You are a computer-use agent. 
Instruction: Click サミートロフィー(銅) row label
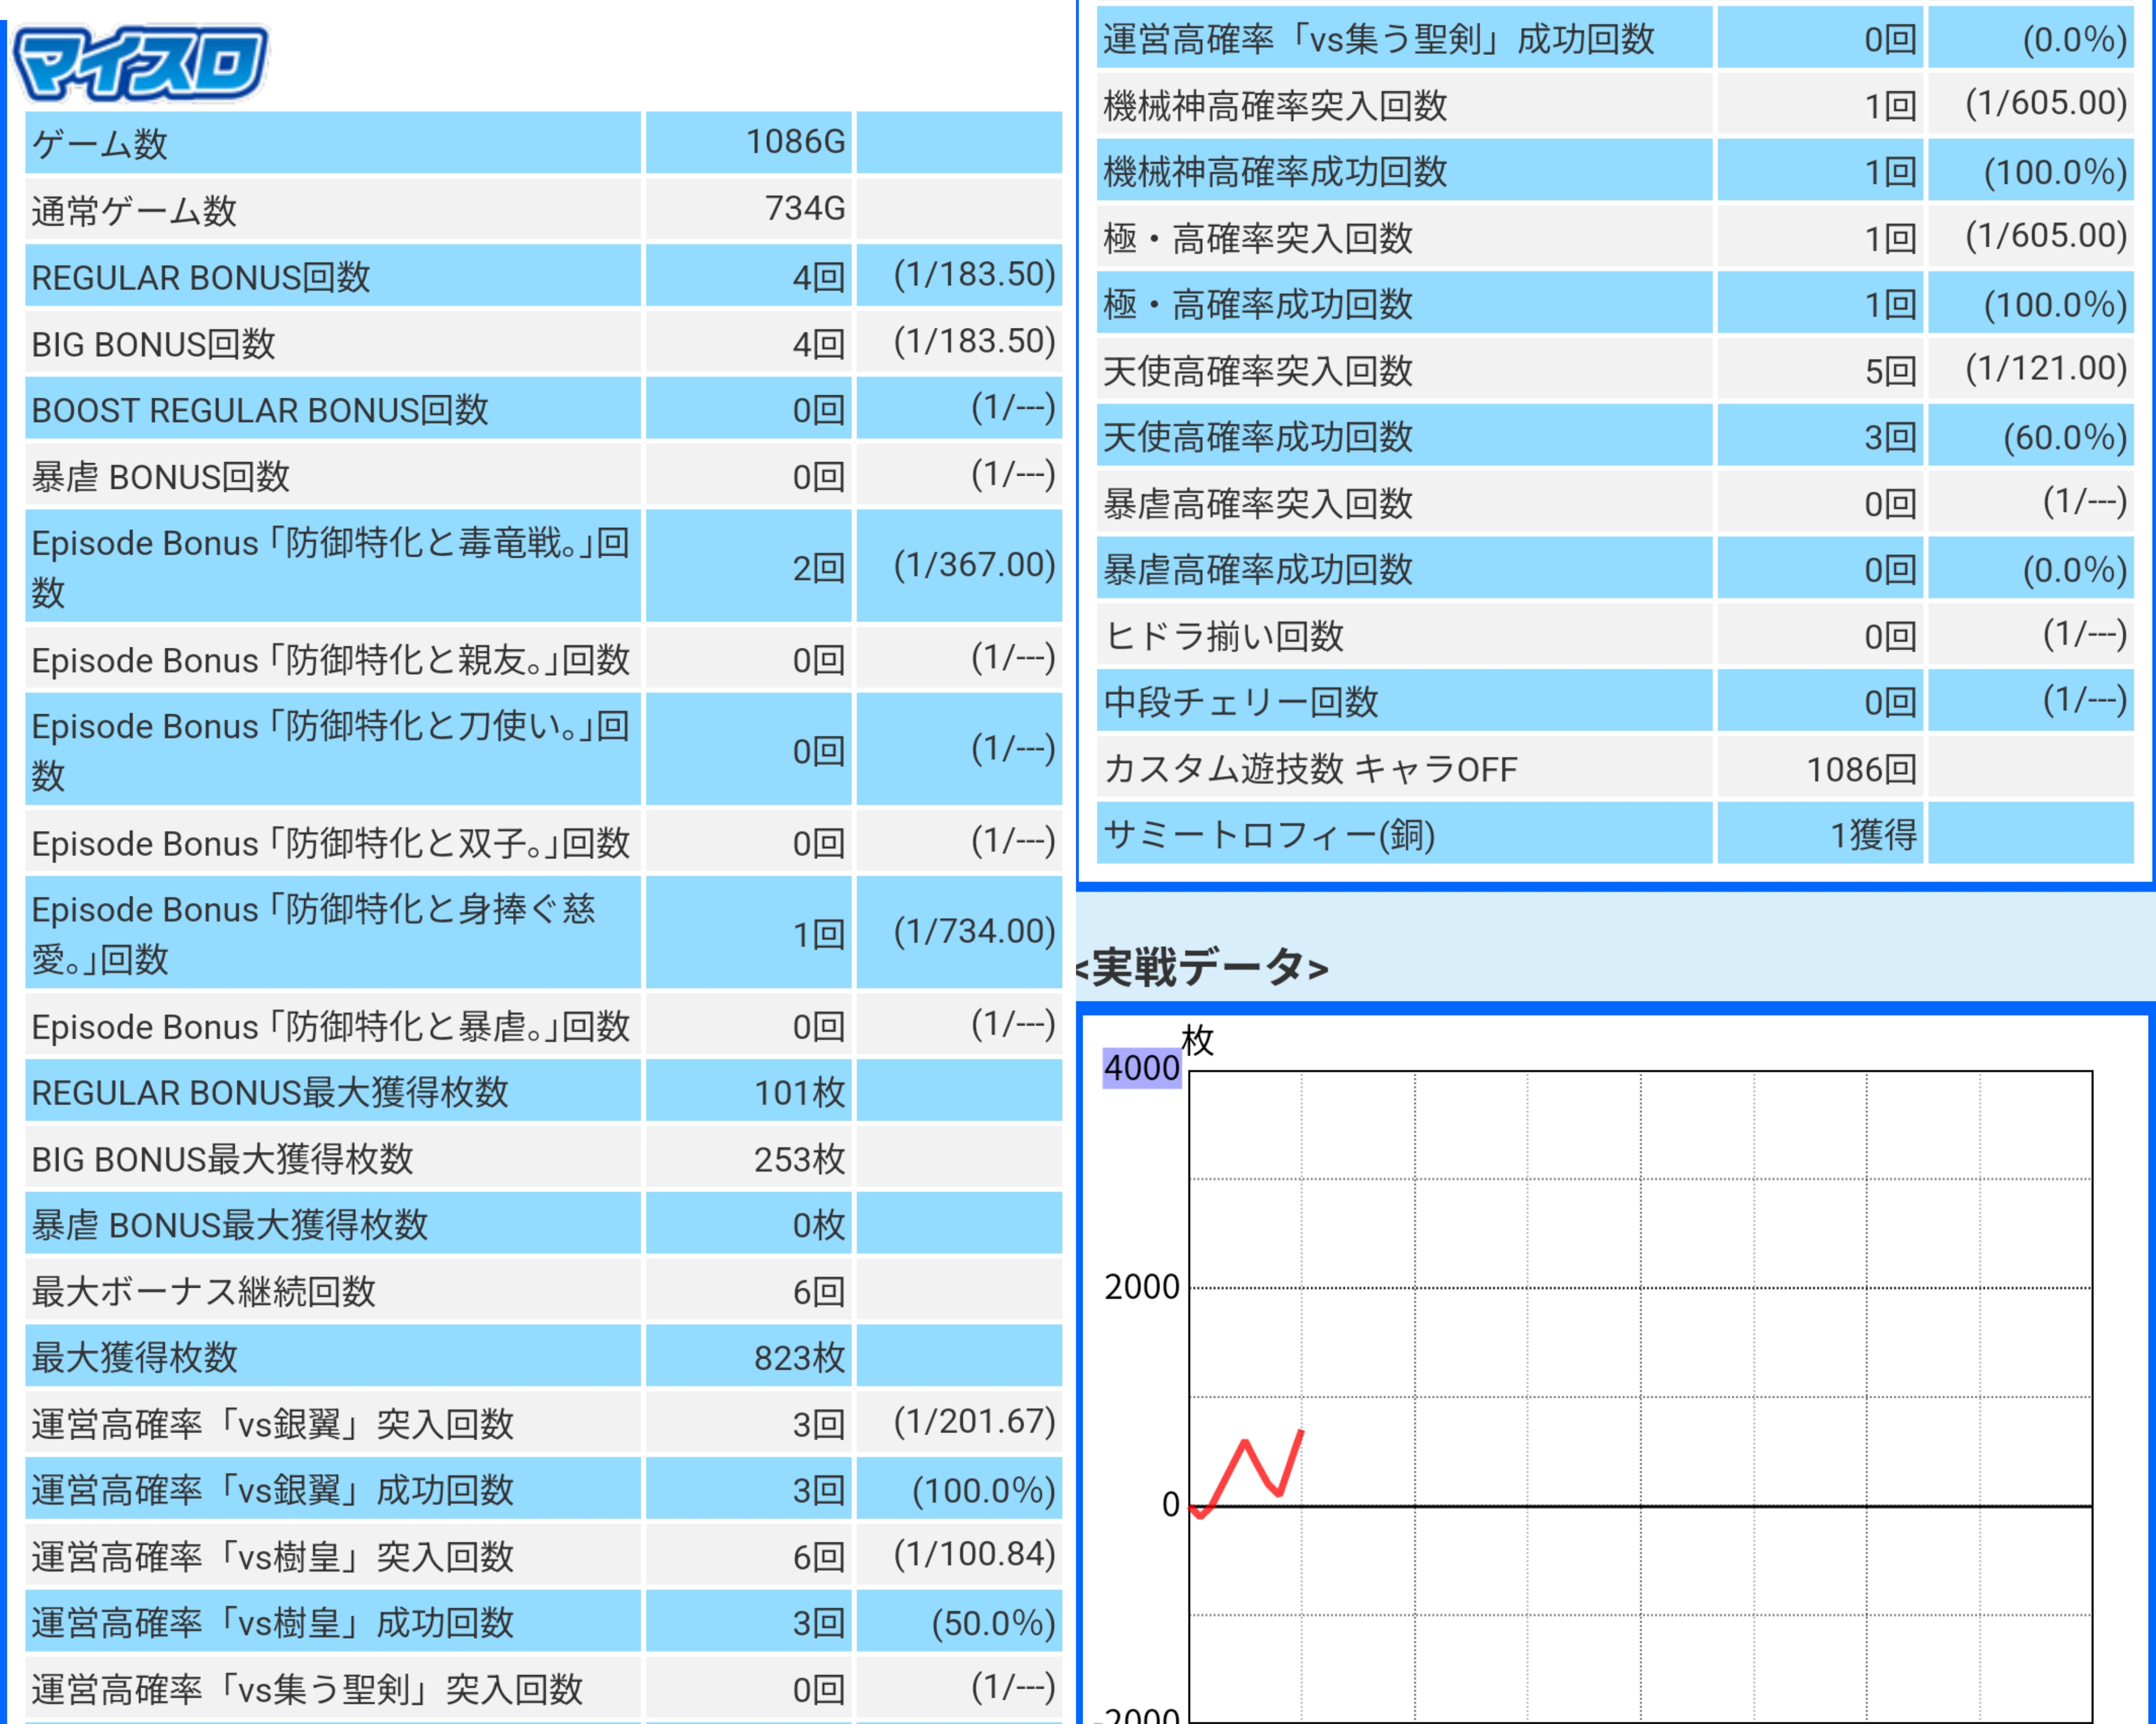pos(1269,835)
